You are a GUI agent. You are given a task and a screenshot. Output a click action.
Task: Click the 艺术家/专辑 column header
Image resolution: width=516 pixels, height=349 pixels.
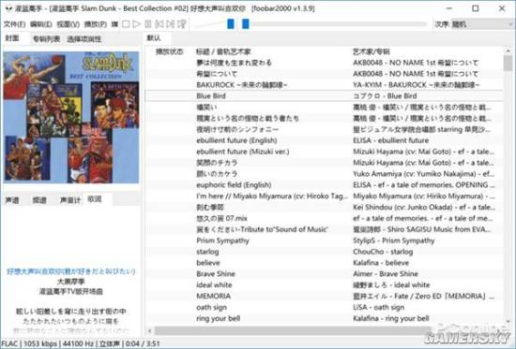tap(372, 51)
